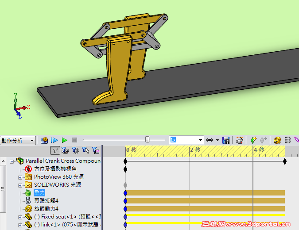Click the 2 秒 mark on timeline ruler
The image size is (299, 230).
click(195, 150)
